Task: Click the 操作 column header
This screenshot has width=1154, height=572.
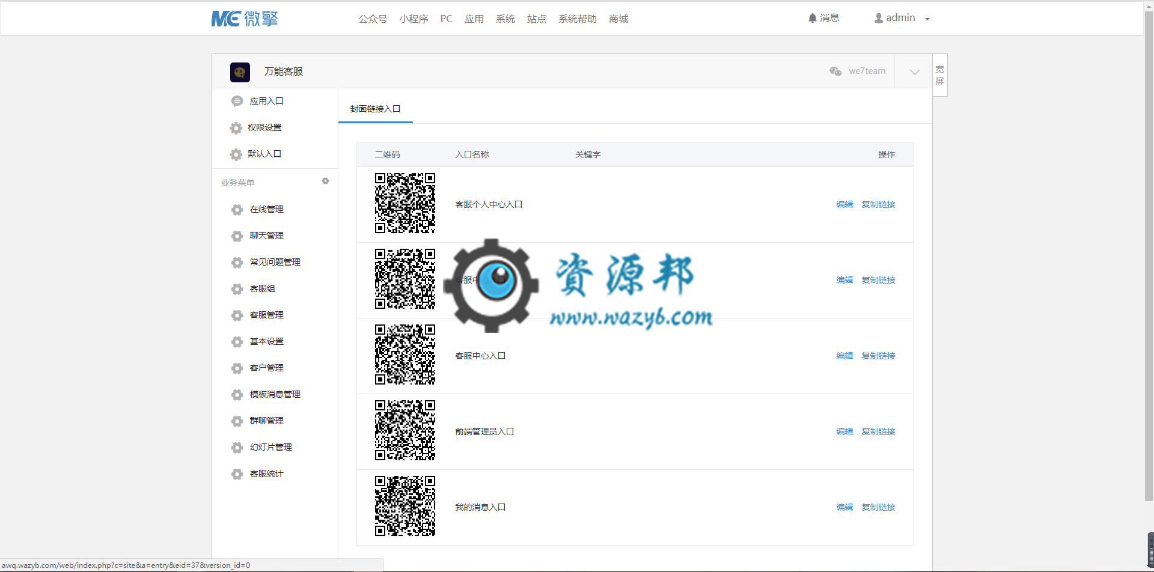Action: (x=887, y=154)
